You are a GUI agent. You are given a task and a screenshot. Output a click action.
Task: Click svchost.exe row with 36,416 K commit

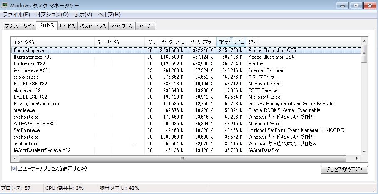[186, 144]
